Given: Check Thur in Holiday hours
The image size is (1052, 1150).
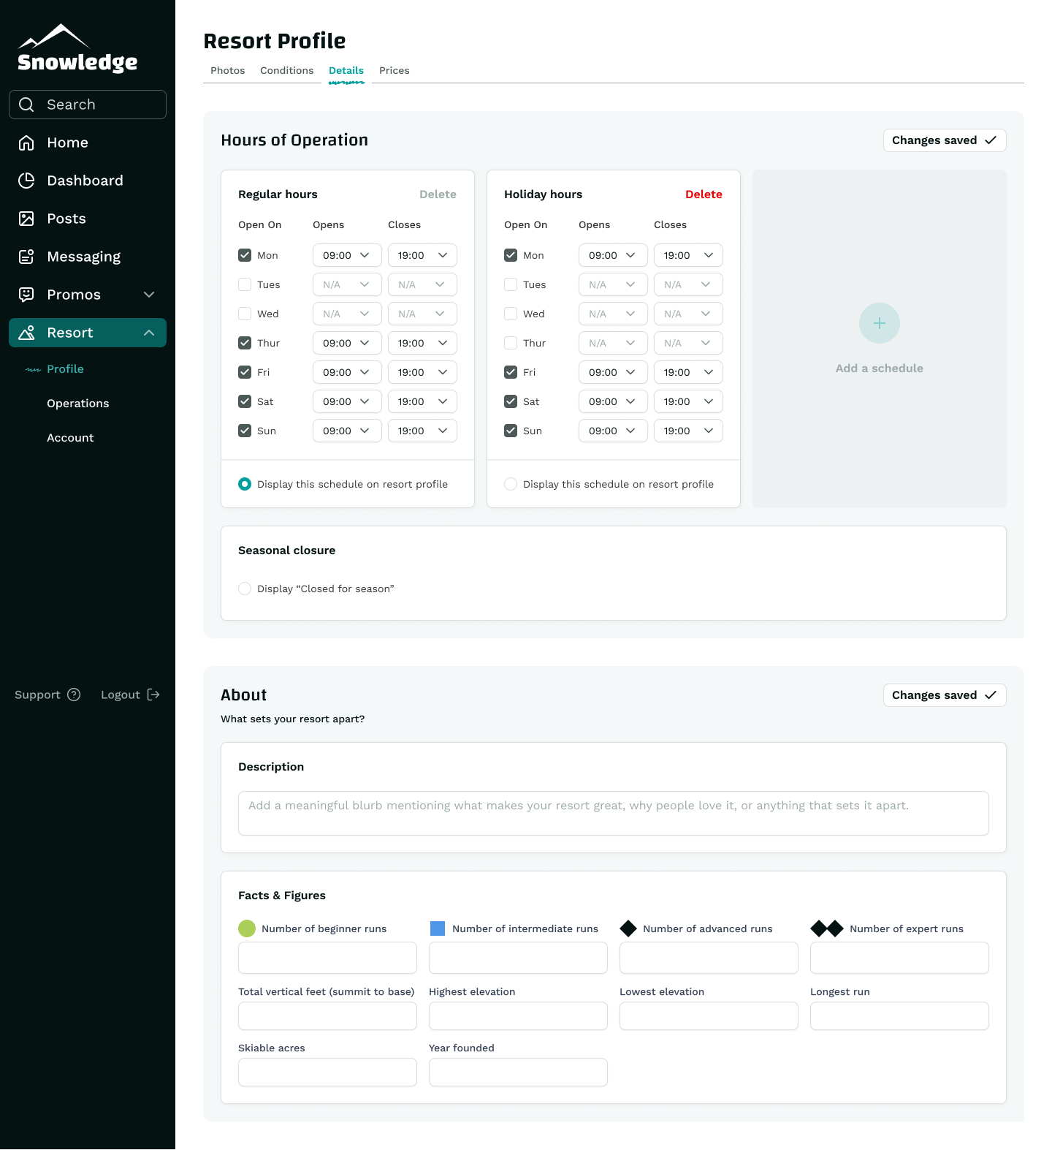Looking at the screenshot, I should click(511, 343).
